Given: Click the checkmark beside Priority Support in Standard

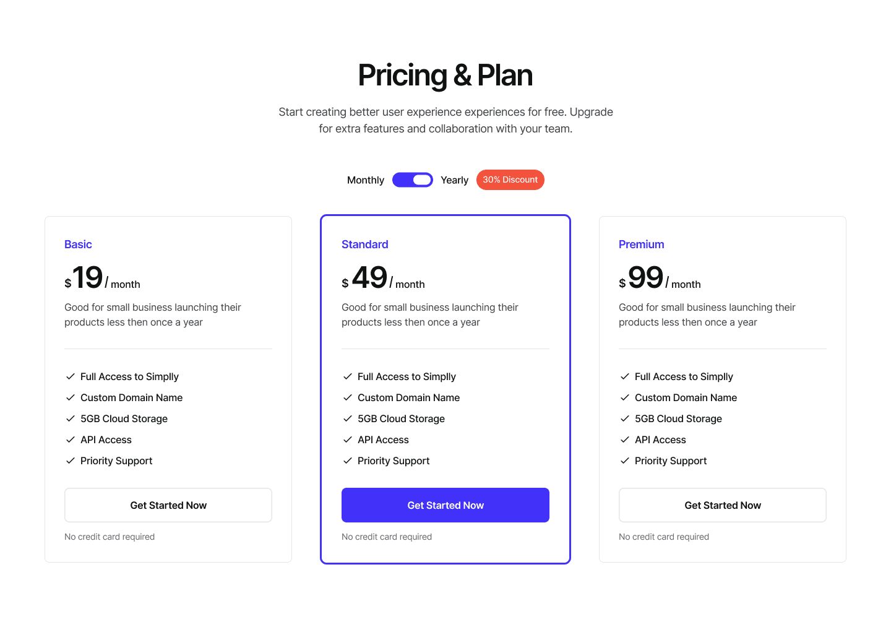Looking at the screenshot, I should [346, 461].
